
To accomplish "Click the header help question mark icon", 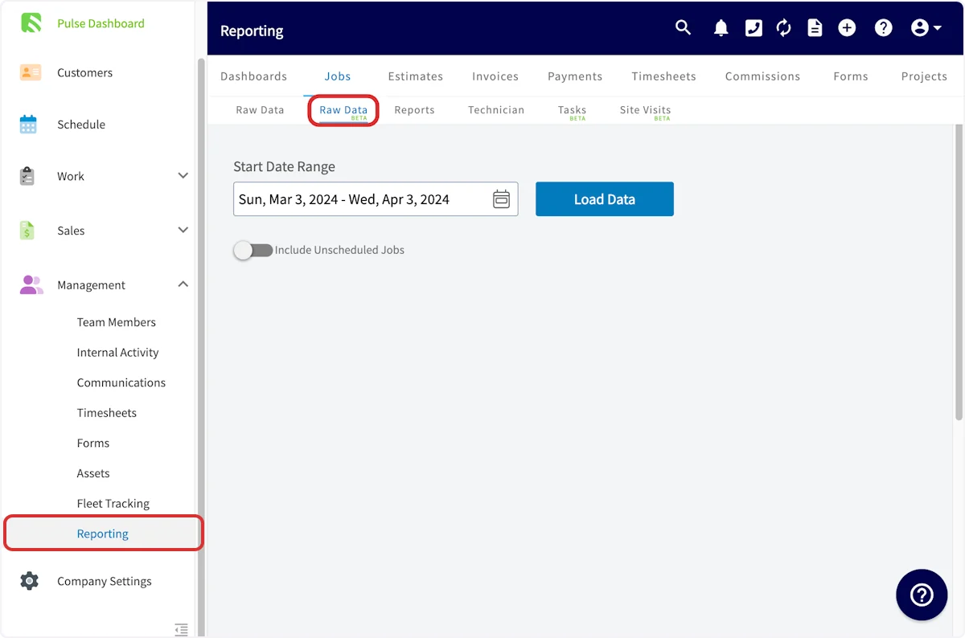I will click(x=884, y=28).
